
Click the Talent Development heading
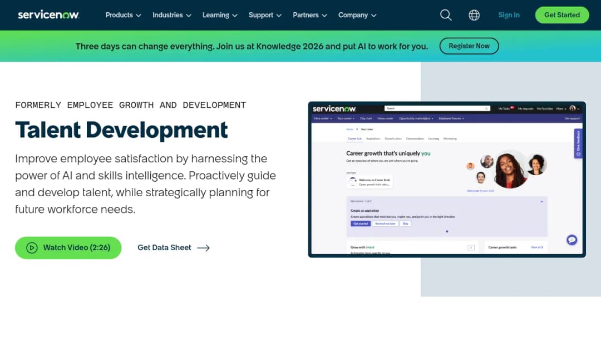click(x=121, y=130)
